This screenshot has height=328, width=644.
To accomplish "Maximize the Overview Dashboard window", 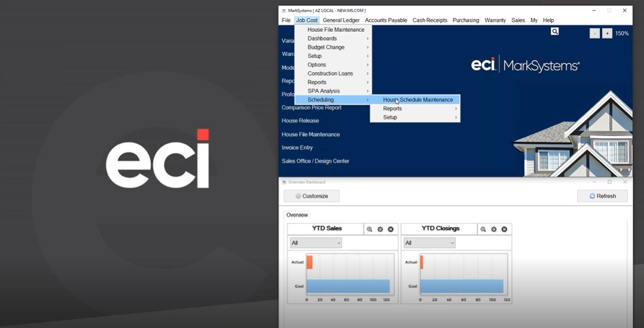I will [x=609, y=182].
